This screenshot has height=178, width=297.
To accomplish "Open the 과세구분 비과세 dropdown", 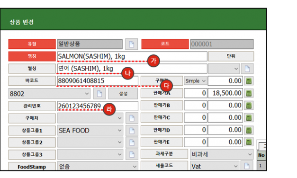I will (x=222, y=154).
